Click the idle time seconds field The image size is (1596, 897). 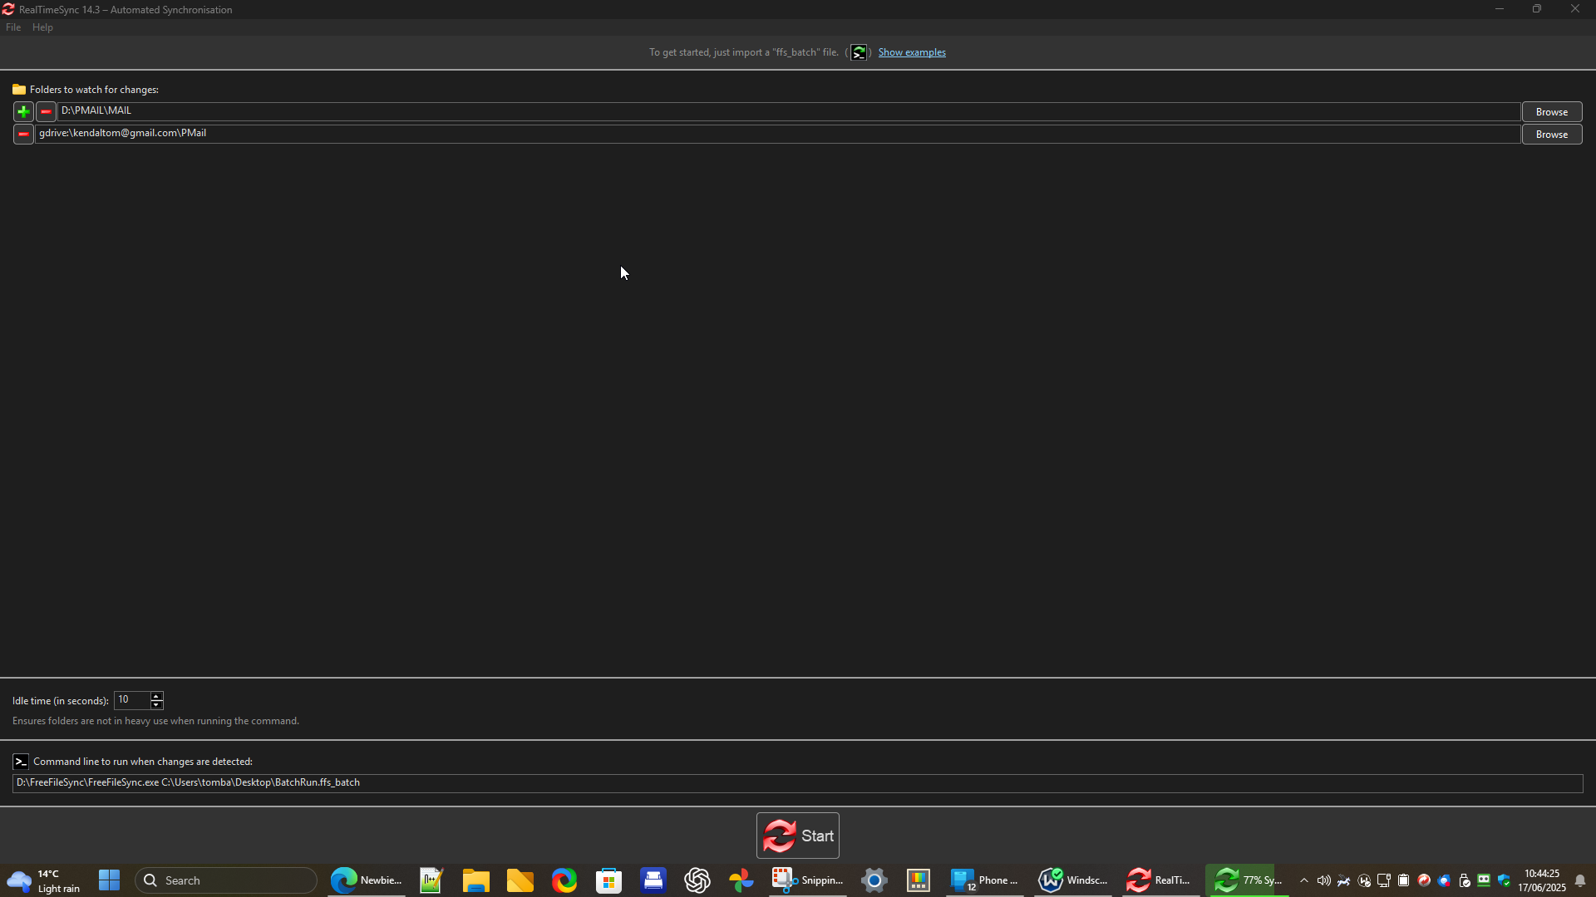tap(132, 700)
